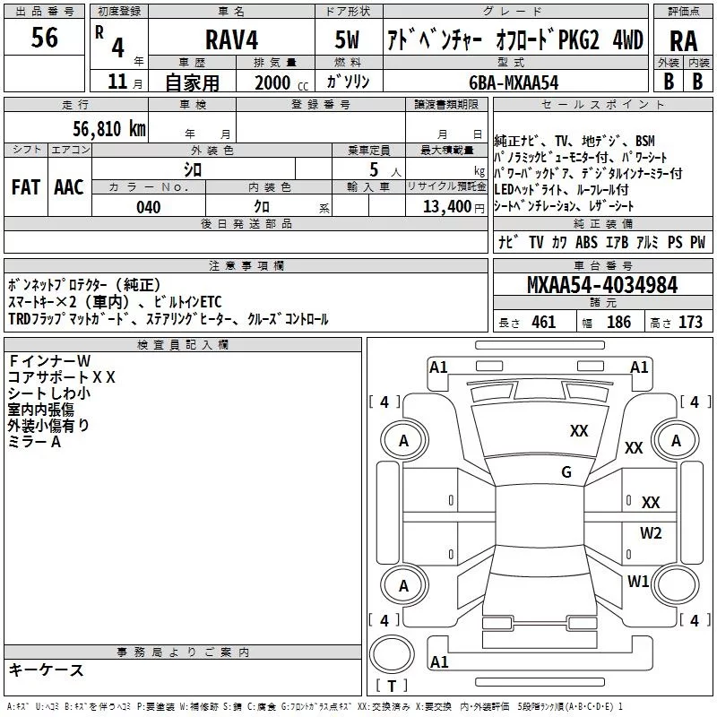Click the air conditioner code "AAC"
The image size is (717, 717).
(x=69, y=187)
